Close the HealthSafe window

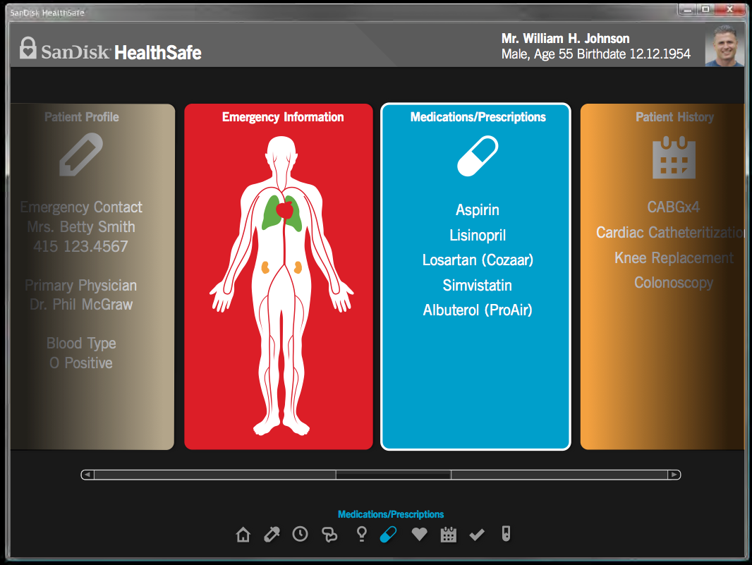coord(729,9)
